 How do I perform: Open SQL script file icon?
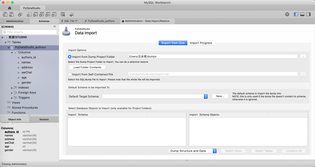coord(11,14)
